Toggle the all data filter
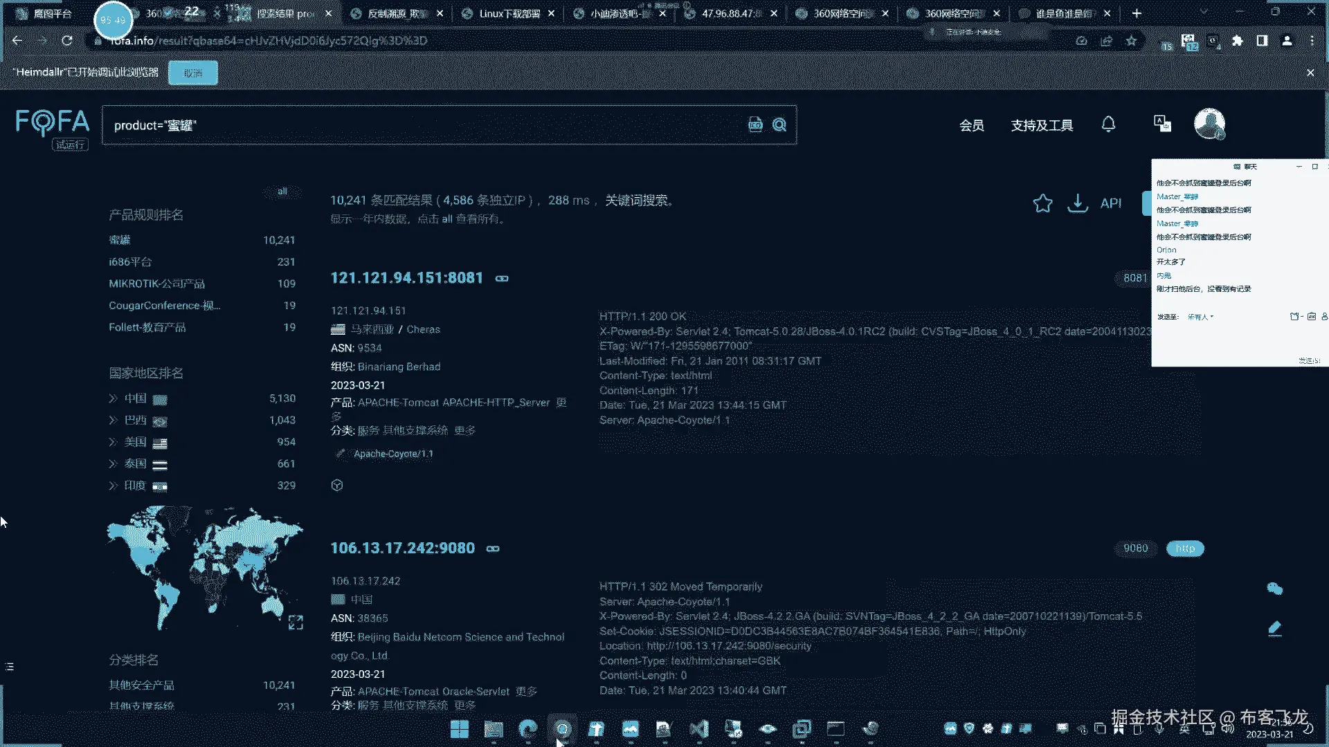This screenshot has width=1329, height=747. (x=282, y=192)
